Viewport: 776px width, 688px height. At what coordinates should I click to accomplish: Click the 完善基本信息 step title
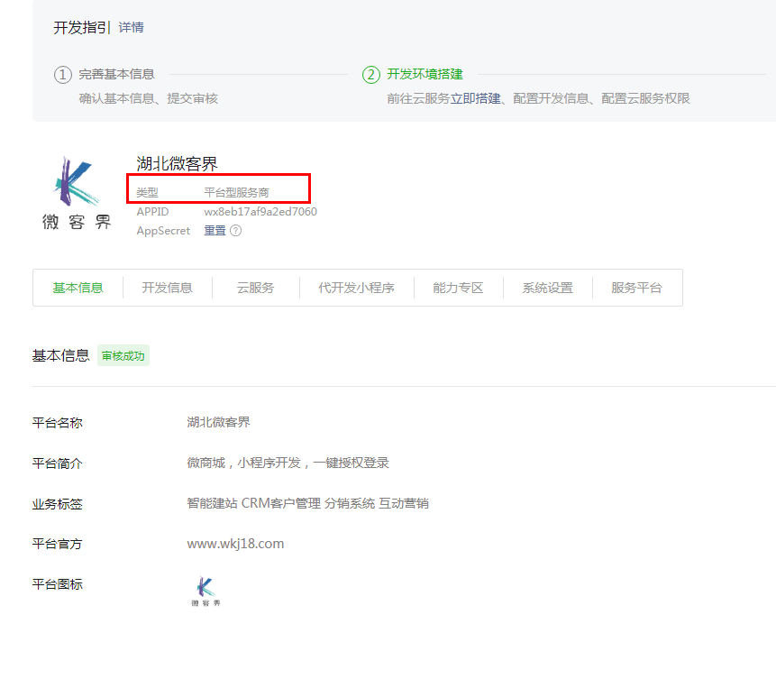(x=117, y=74)
